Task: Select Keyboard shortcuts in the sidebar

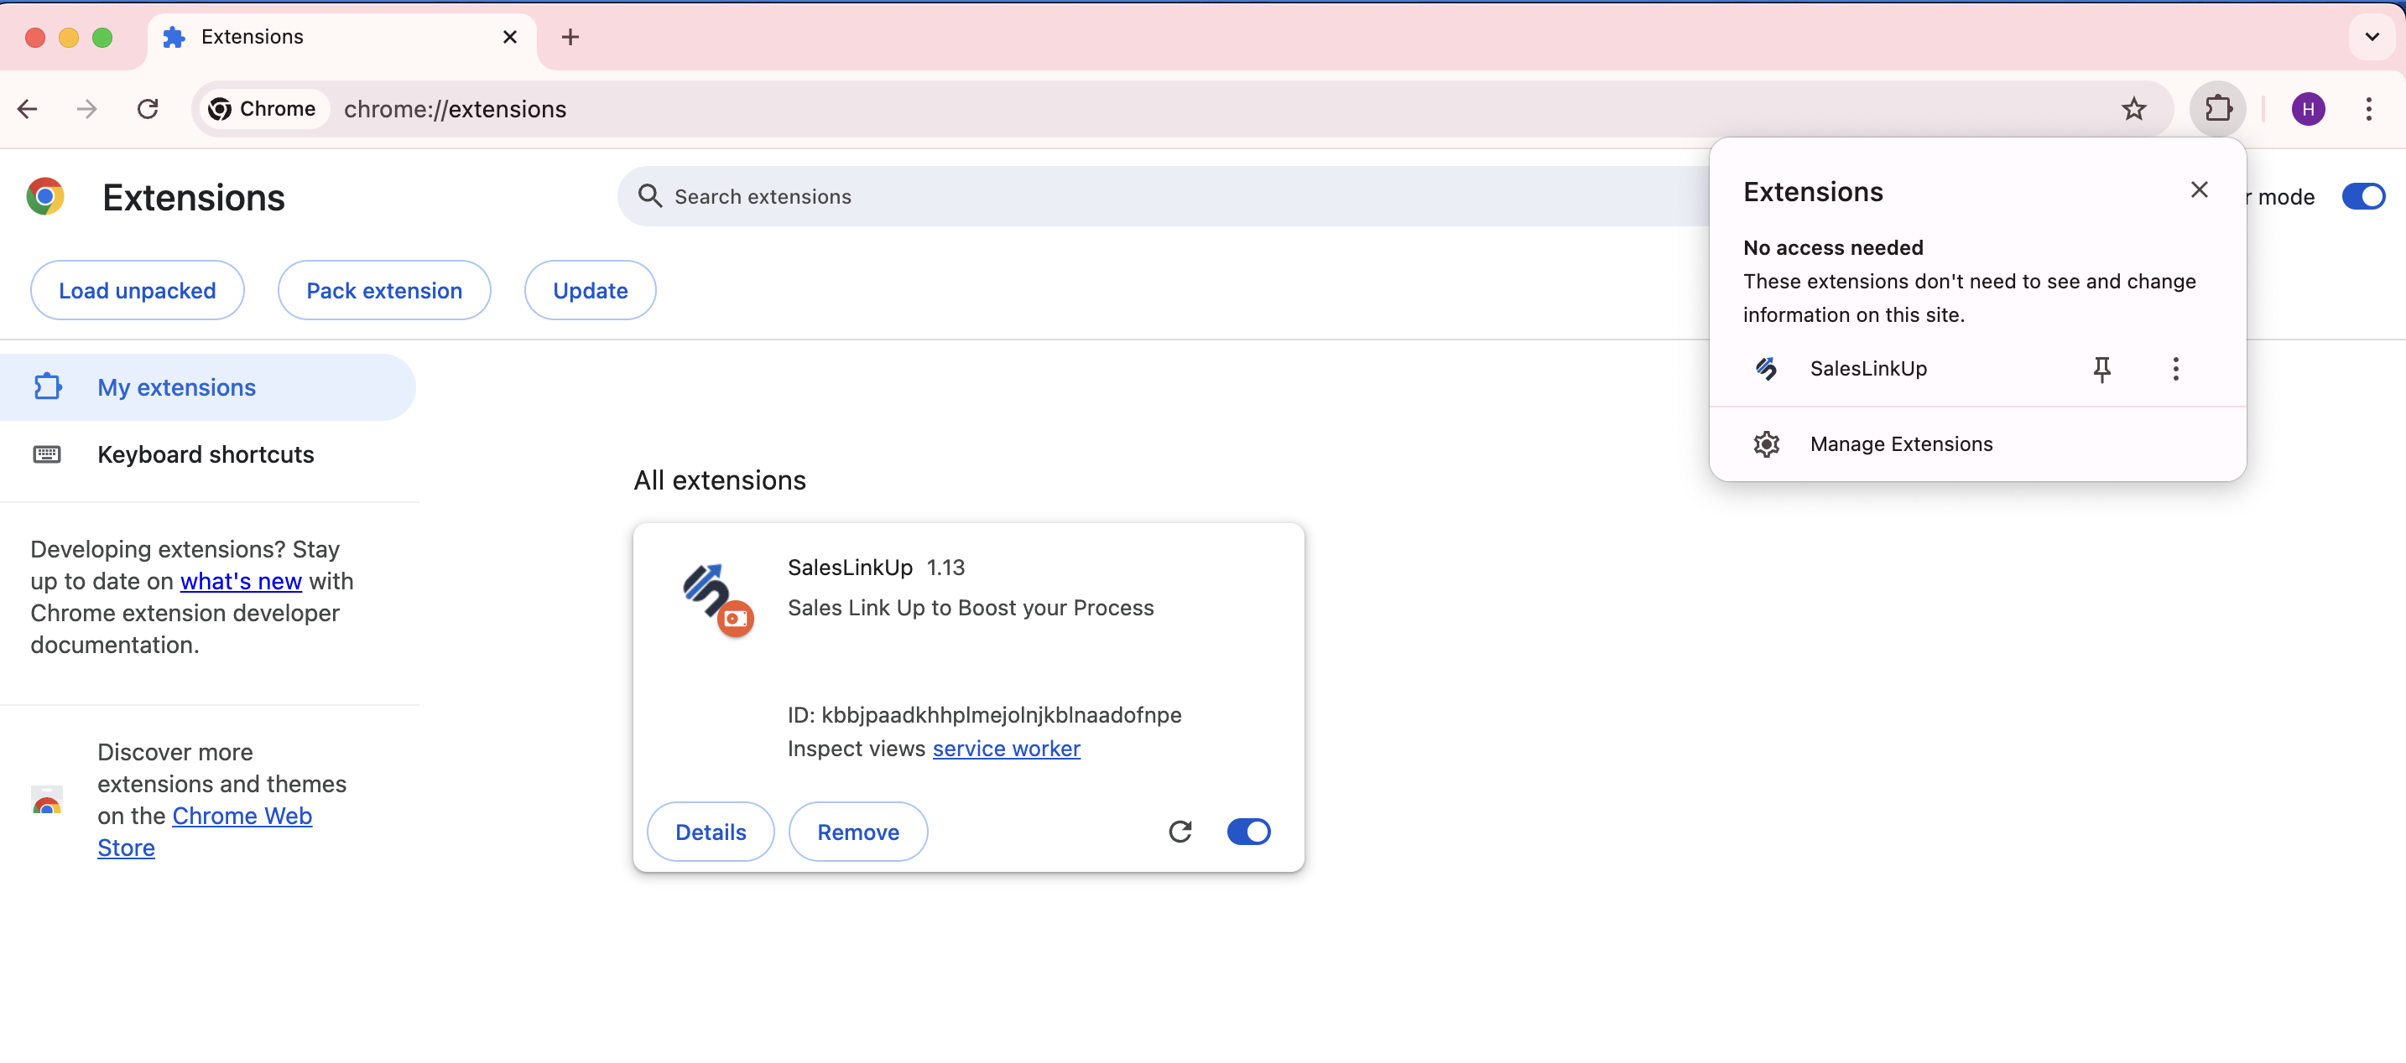Action: [206, 454]
